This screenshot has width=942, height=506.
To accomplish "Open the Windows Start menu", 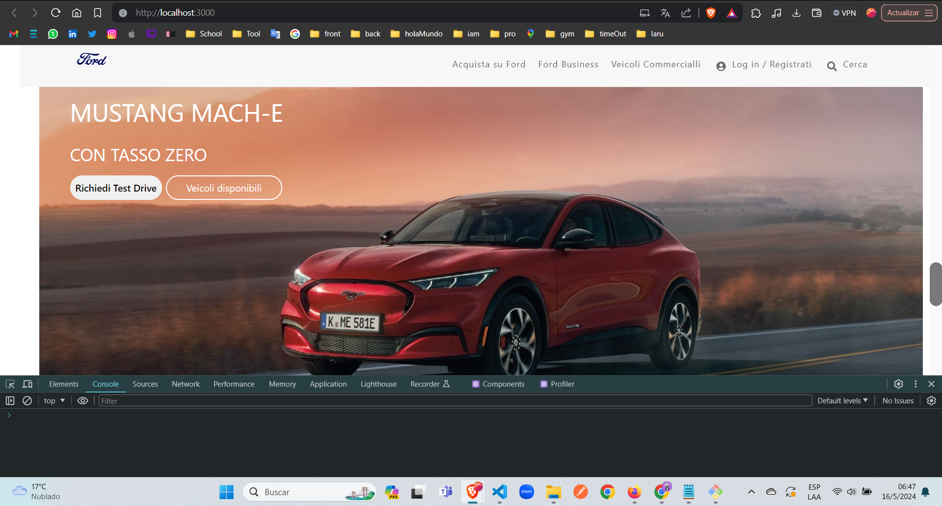I will pos(226,492).
